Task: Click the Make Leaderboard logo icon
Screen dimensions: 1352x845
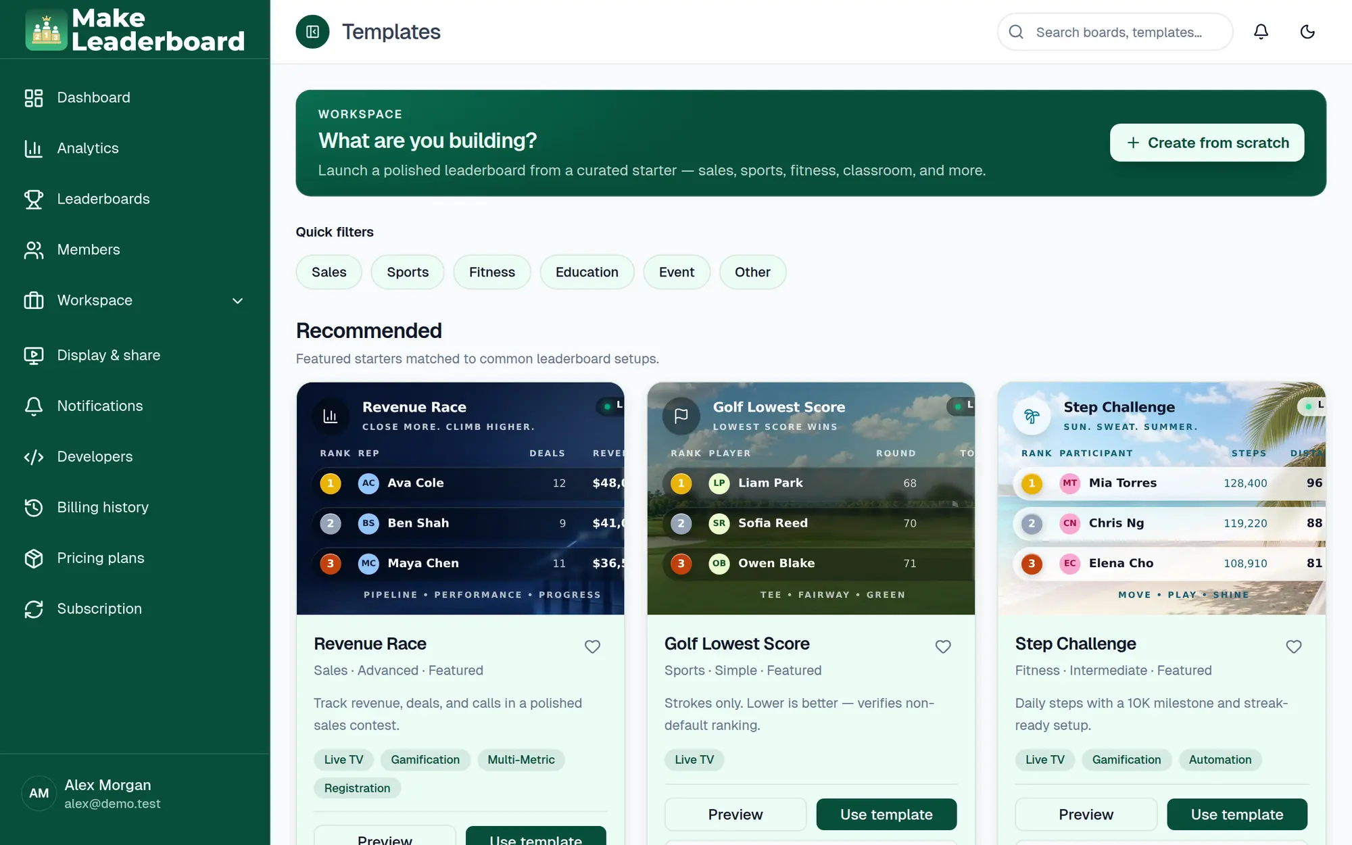Action: pyautogui.click(x=46, y=30)
